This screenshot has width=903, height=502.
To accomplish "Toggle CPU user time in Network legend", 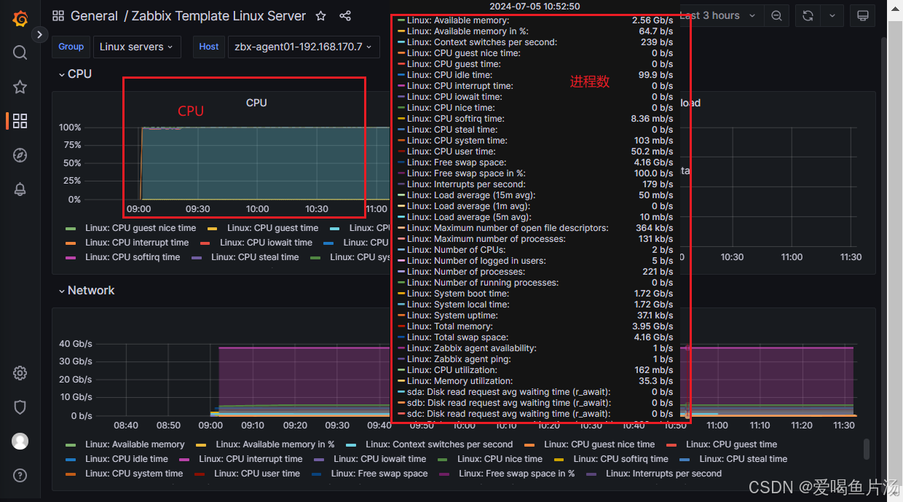I will 257,474.
